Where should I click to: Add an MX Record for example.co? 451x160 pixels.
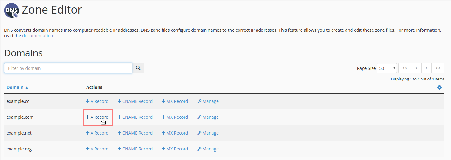click(x=175, y=101)
